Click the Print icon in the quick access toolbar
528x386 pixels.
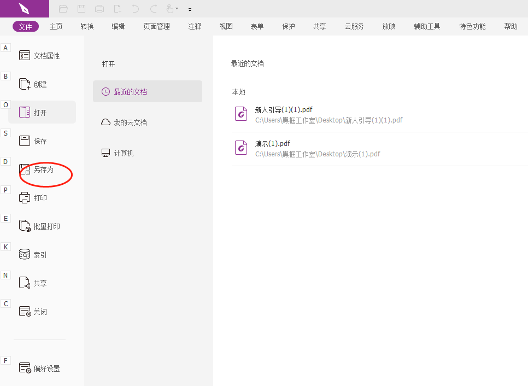(99, 9)
